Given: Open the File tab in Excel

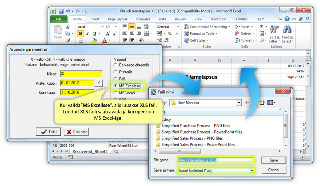Looking at the screenshot, I should click(x=59, y=19).
